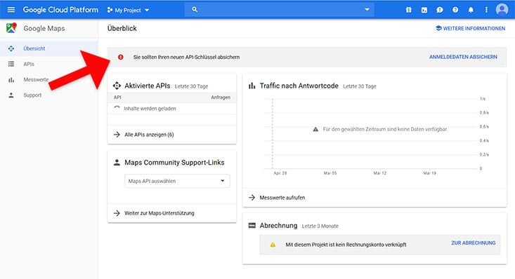Select APIs in the sidebar
This screenshot has width=515, height=279.
(x=49, y=64)
